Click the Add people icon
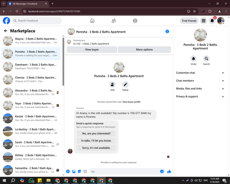The width and height of the screenshot is (230, 184). click(x=112, y=85)
